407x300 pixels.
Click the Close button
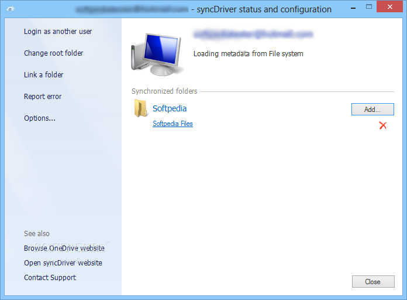(x=373, y=281)
